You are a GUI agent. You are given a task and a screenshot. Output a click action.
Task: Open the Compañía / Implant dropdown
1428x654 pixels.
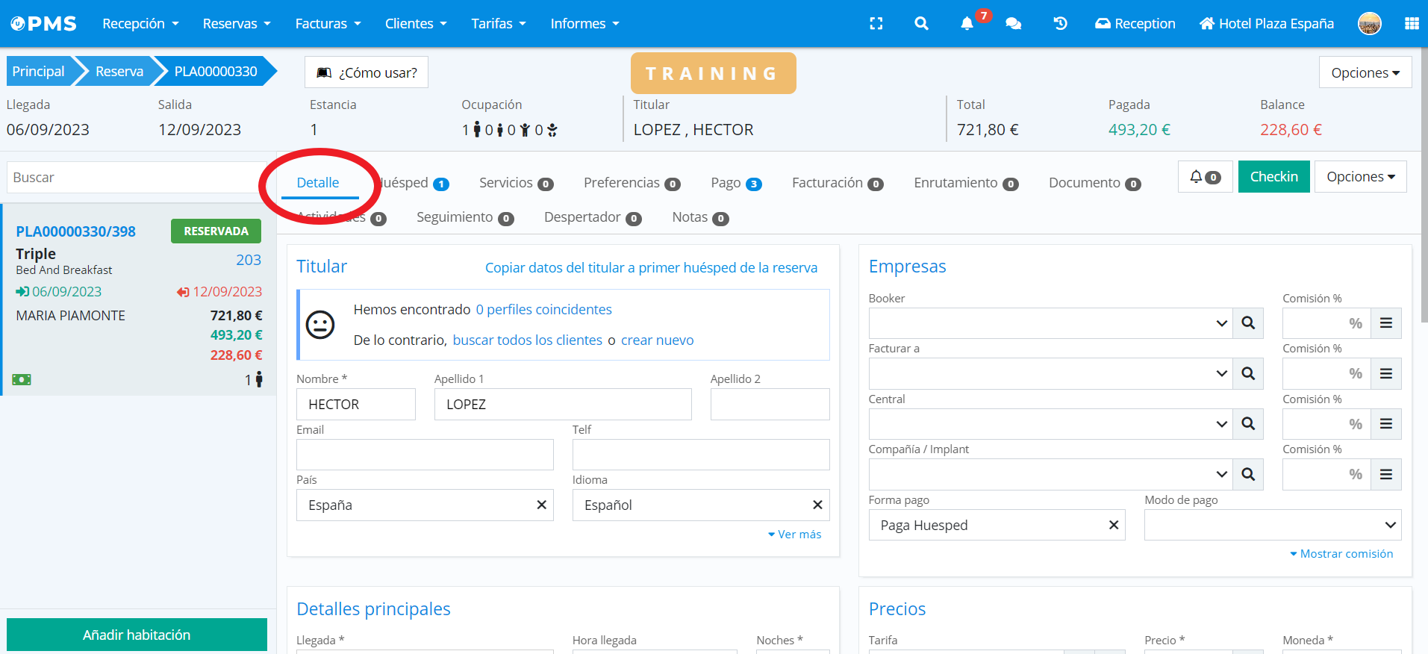coord(1050,474)
